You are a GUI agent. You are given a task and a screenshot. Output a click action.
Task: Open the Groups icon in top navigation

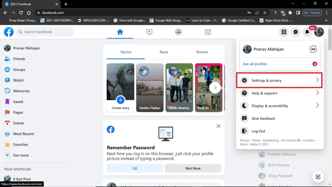click(x=179, y=32)
